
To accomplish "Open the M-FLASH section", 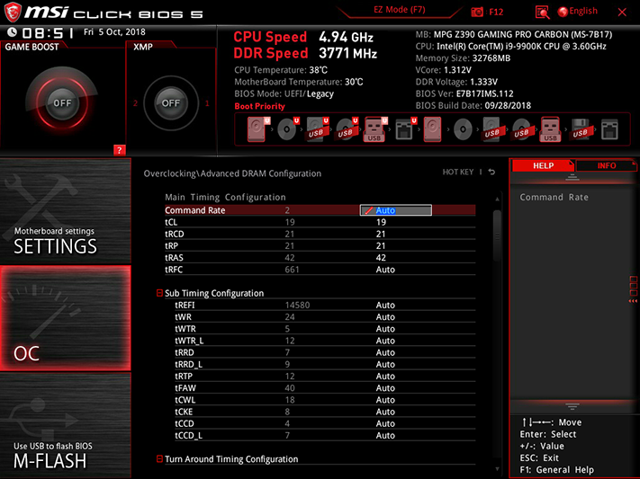I will click(66, 426).
